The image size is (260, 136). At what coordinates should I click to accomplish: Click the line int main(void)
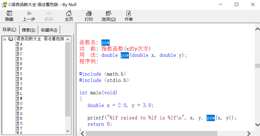[98, 92]
